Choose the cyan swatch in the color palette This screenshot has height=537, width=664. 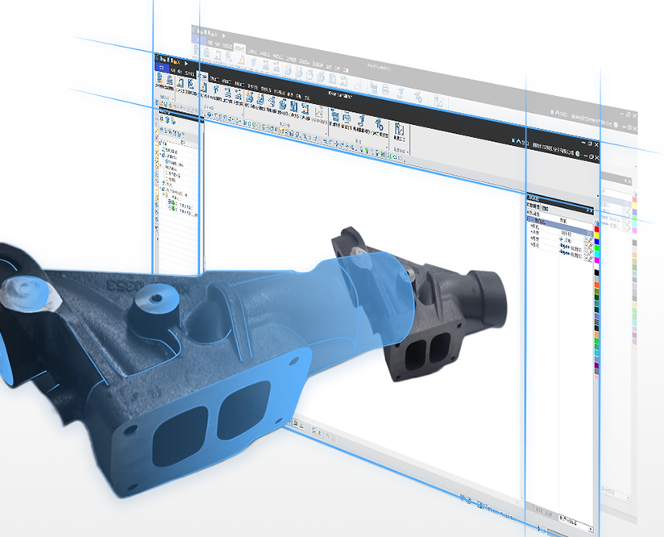[596, 253]
